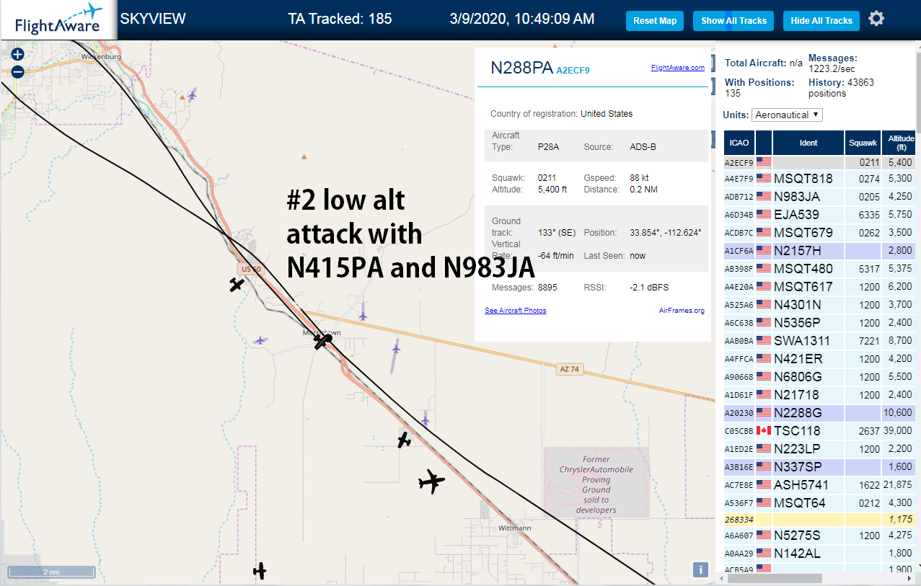
Task: Sort table by Squawk column header
Action: (863, 143)
